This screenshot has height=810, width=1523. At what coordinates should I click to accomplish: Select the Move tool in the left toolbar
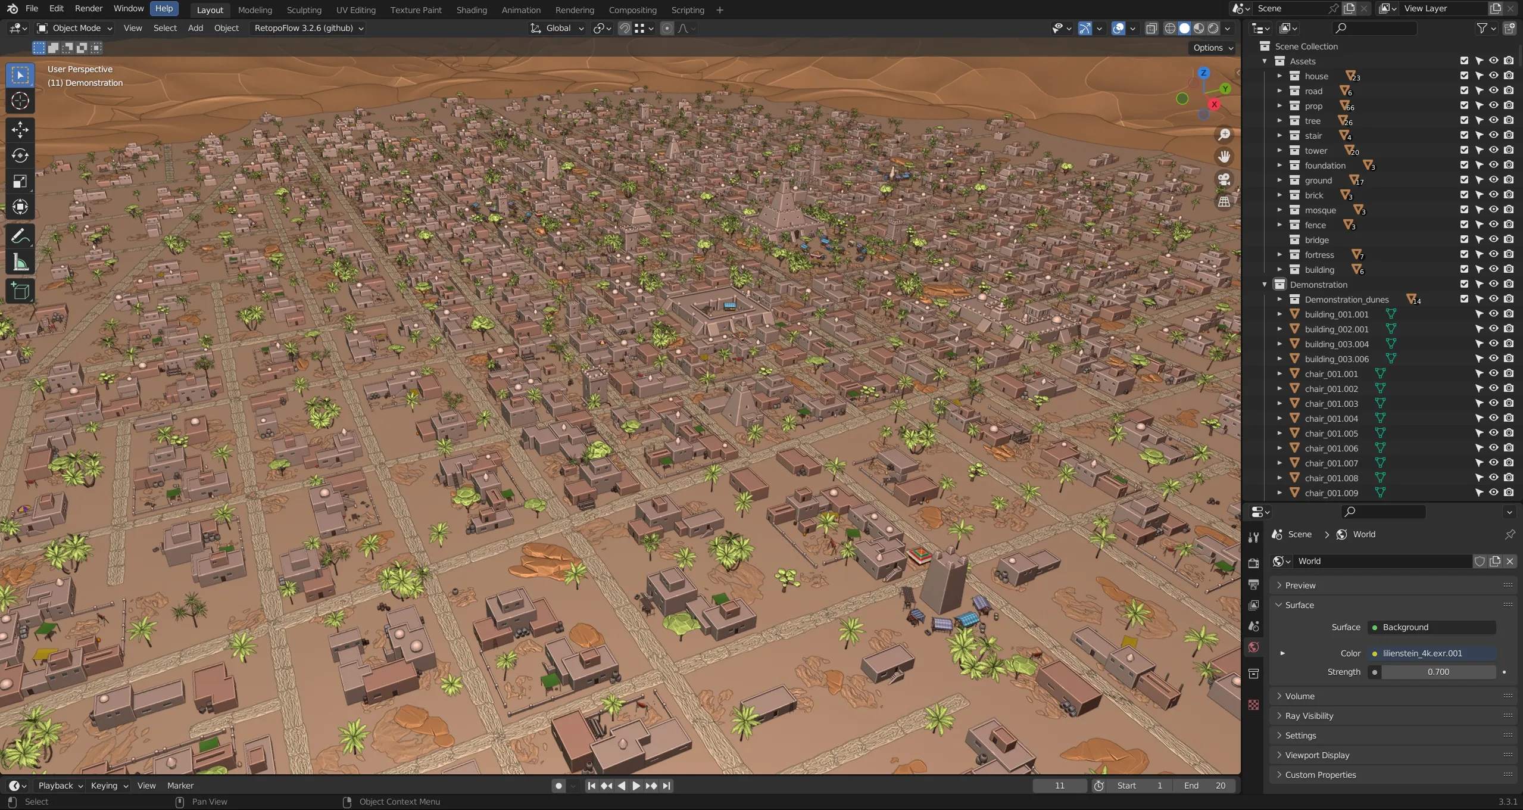(x=20, y=129)
